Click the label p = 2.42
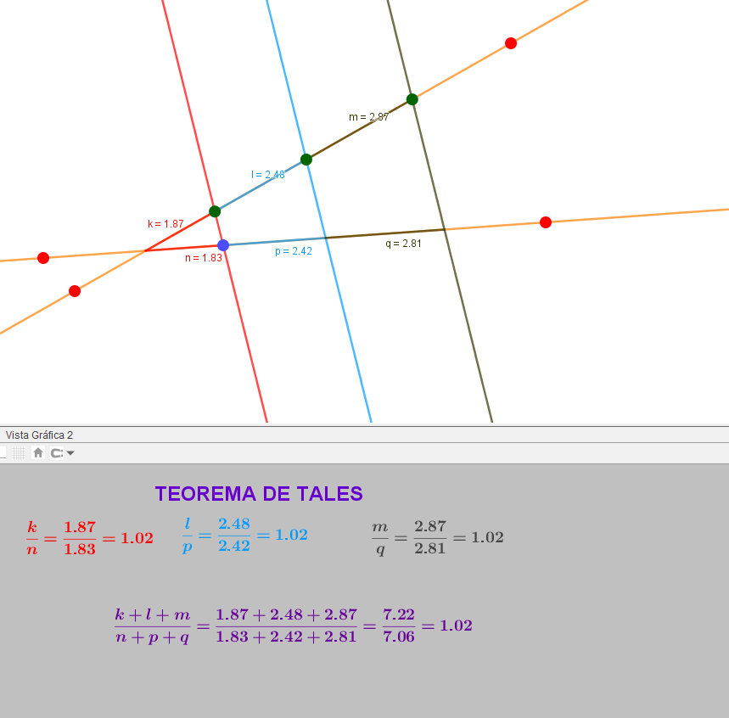This screenshot has height=718, width=729. (x=294, y=251)
